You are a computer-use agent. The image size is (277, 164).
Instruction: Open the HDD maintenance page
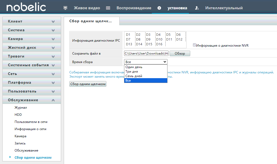point(18,115)
